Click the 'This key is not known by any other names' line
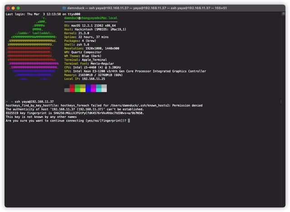Screen dimensions: 290x212 (41, 117)
